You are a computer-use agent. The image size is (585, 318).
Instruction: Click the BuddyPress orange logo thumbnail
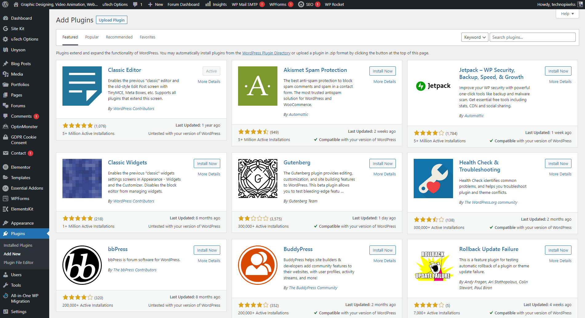258,265
